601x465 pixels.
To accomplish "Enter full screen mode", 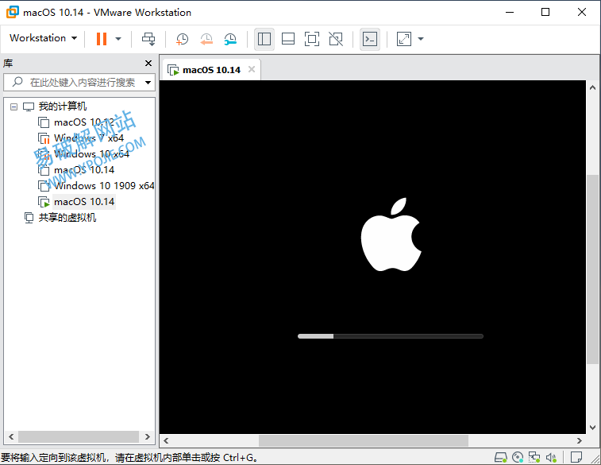I will pyautogui.click(x=312, y=39).
